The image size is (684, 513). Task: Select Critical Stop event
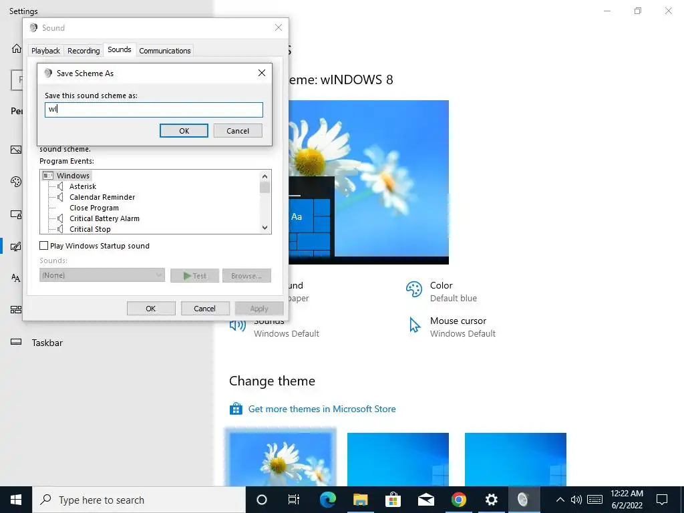click(90, 229)
